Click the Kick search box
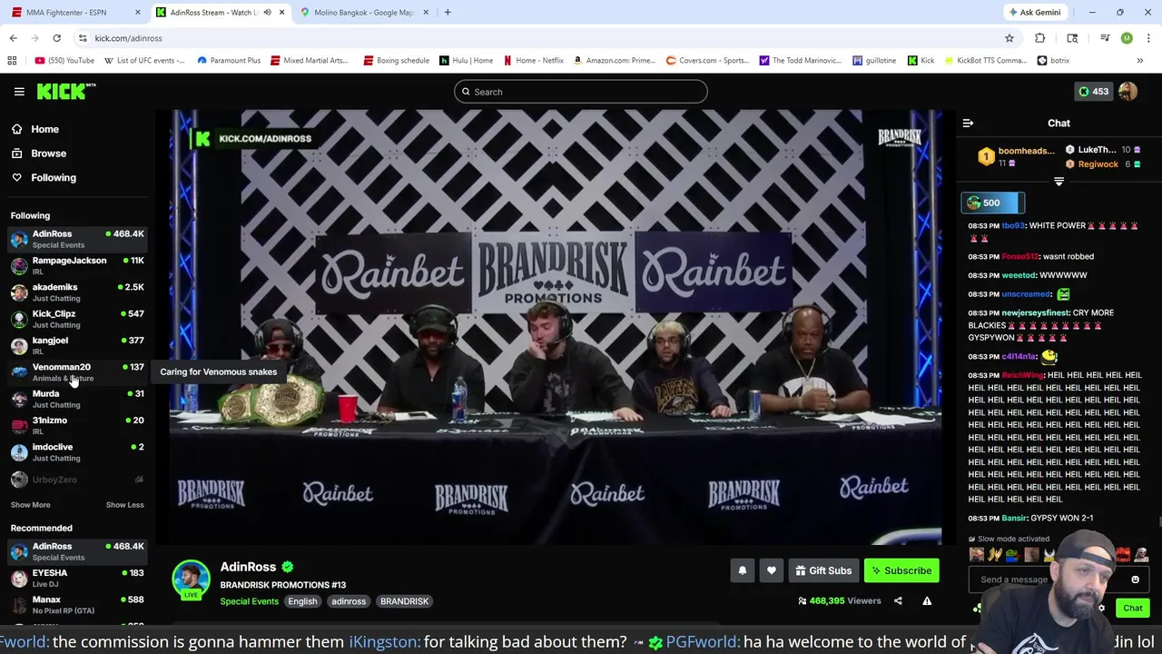The image size is (1162, 654). click(581, 92)
